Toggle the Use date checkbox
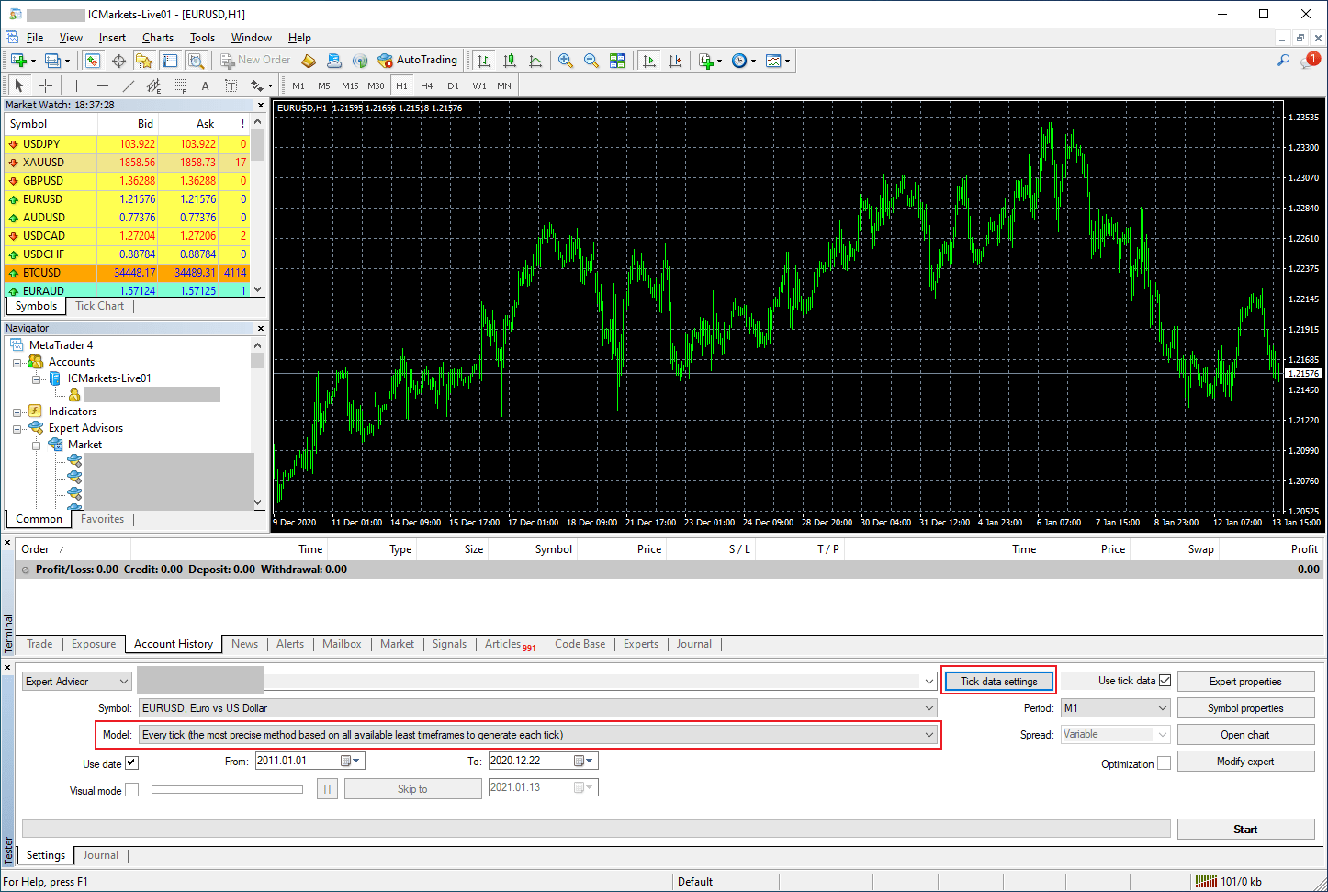This screenshot has width=1328, height=892. click(131, 762)
